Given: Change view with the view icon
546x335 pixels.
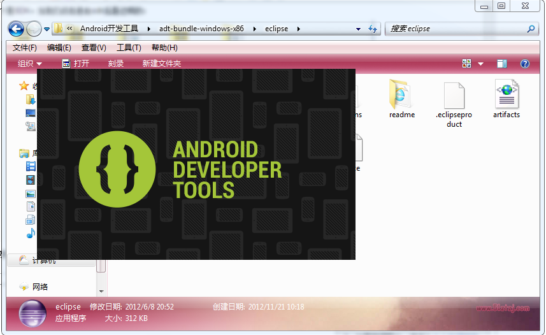Looking at the screenshot, I should [x=466, y=64].
